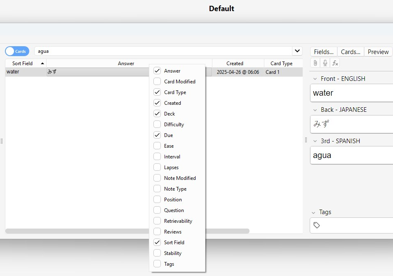The width and height of the screenshot is (393, 276).
Task: Collapse the 3rd - SPANISH field
Action: [x=315, y=141]
